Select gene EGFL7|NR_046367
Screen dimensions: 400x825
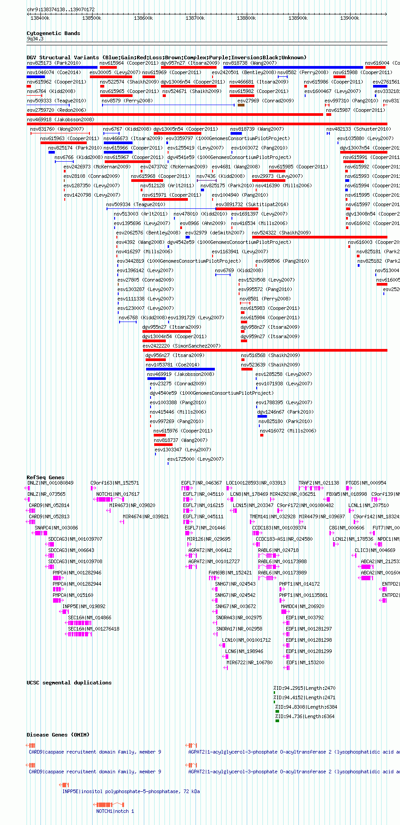click(x=201, y=483)
